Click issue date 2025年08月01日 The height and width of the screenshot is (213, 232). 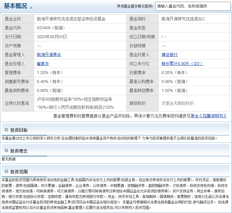coord(52,37)
